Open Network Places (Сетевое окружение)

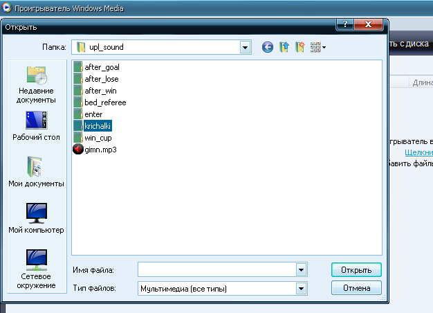(x=36, y=269)
